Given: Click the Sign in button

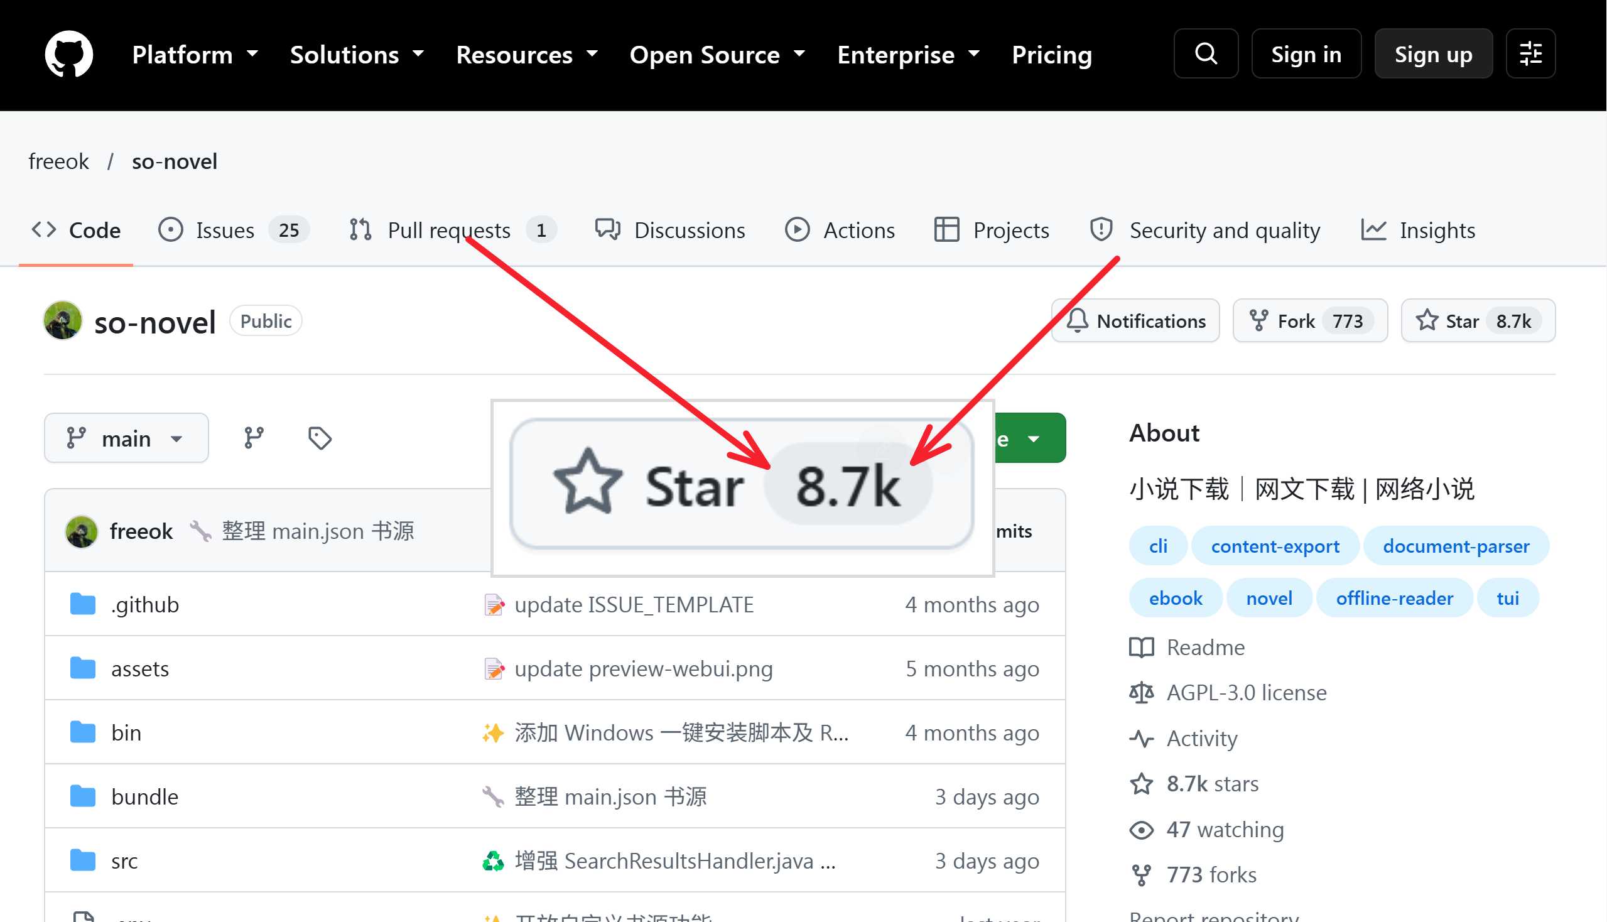Looking at the screenshot, I should 1306,54.
